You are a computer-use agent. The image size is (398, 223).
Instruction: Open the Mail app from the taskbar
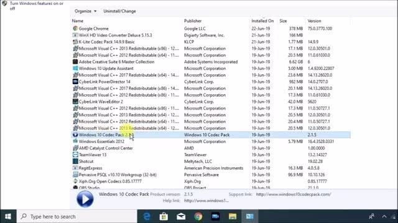click(181, 216)
